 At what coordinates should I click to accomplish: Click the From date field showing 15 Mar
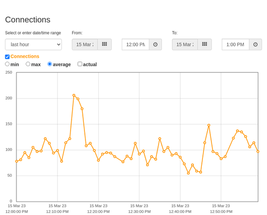pyautogui.click(x=85, y=44)
